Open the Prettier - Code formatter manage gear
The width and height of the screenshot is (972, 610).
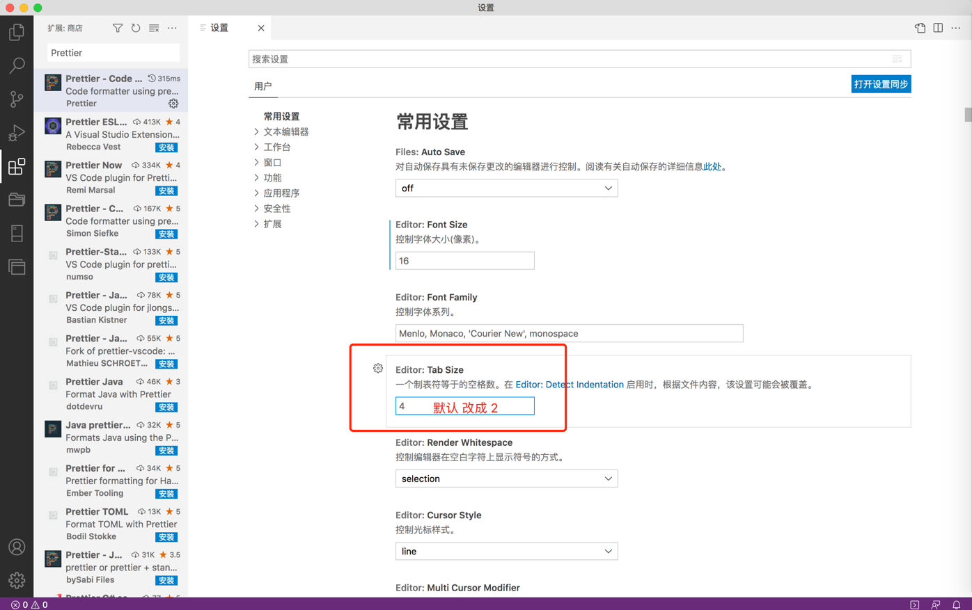coord(173,104)
